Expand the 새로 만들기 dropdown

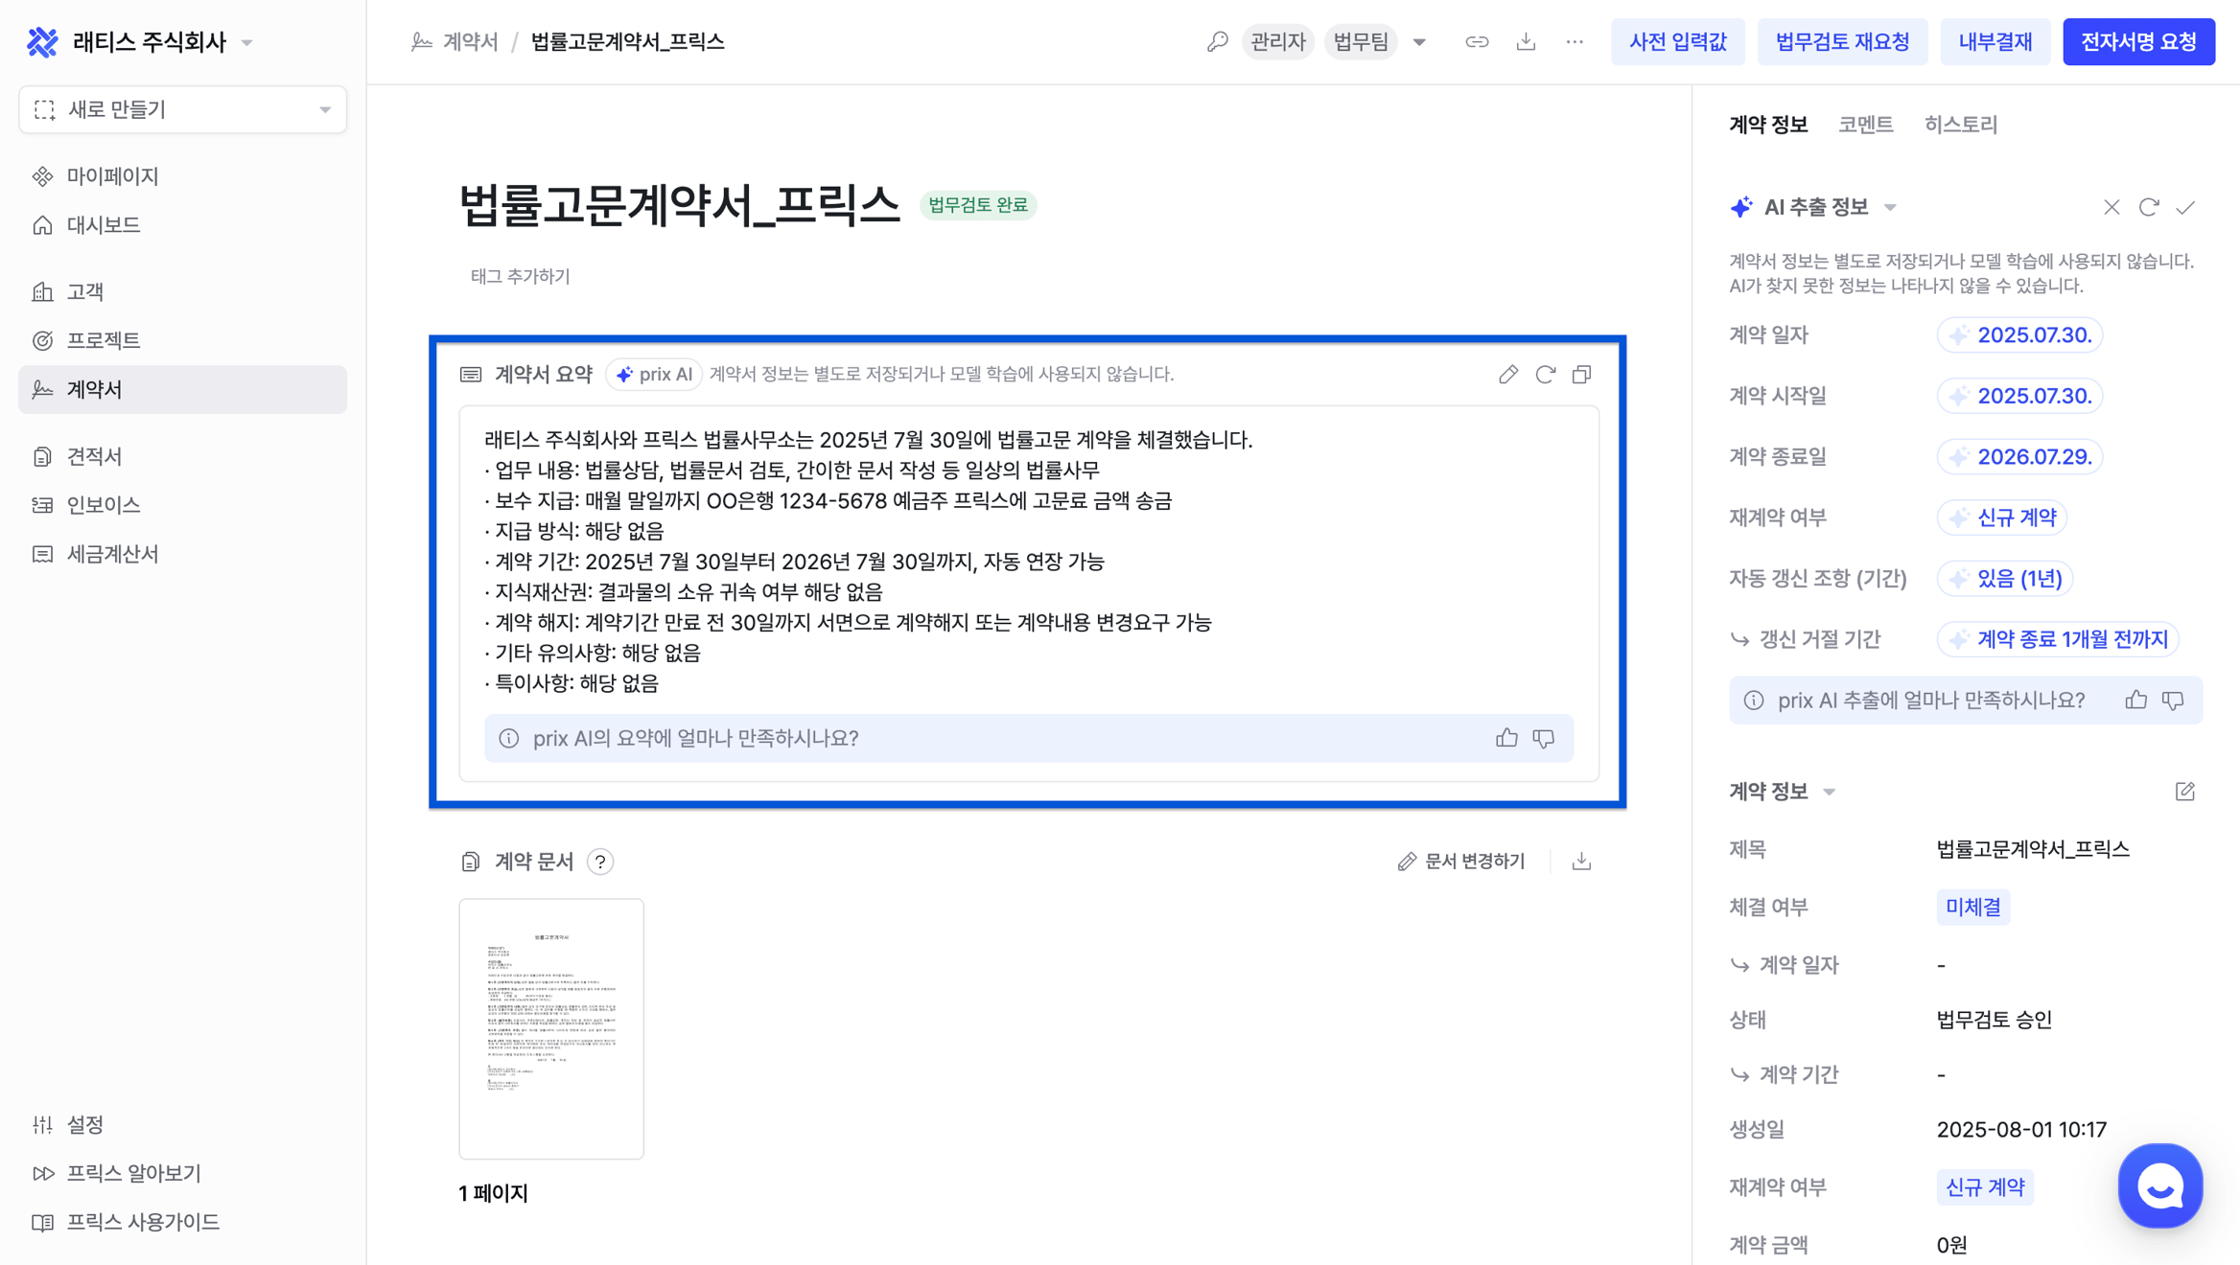tap(325, 110)
